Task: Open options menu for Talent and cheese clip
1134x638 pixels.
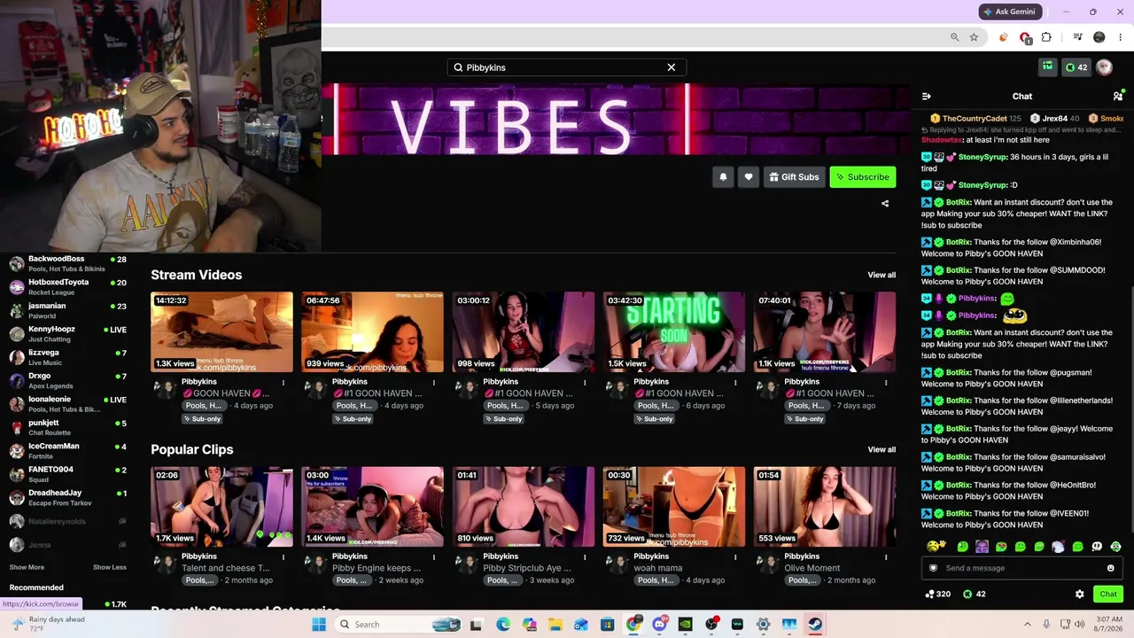Action: 283,557
